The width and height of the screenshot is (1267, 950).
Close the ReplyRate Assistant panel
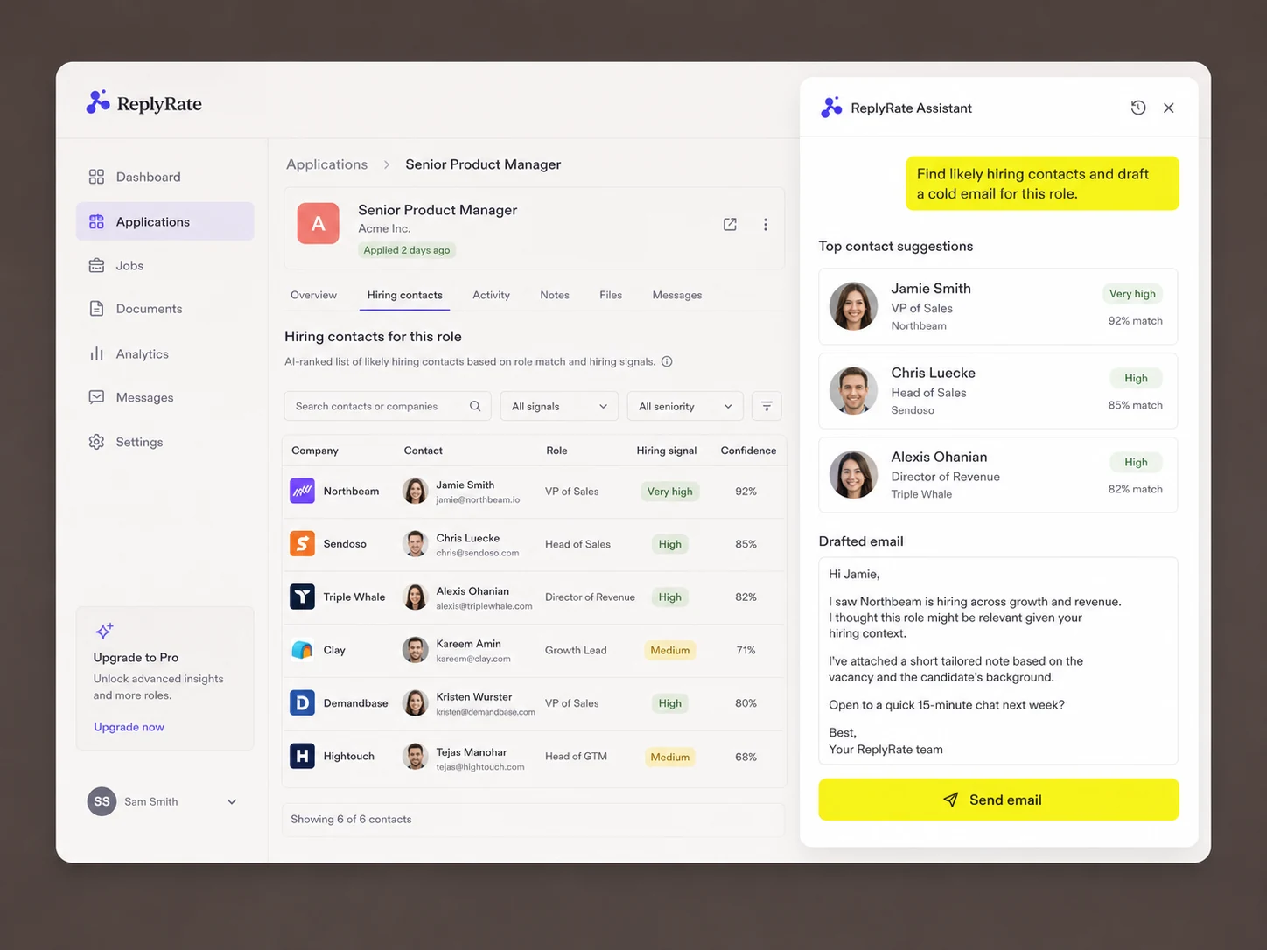[x=1169, y=108]
